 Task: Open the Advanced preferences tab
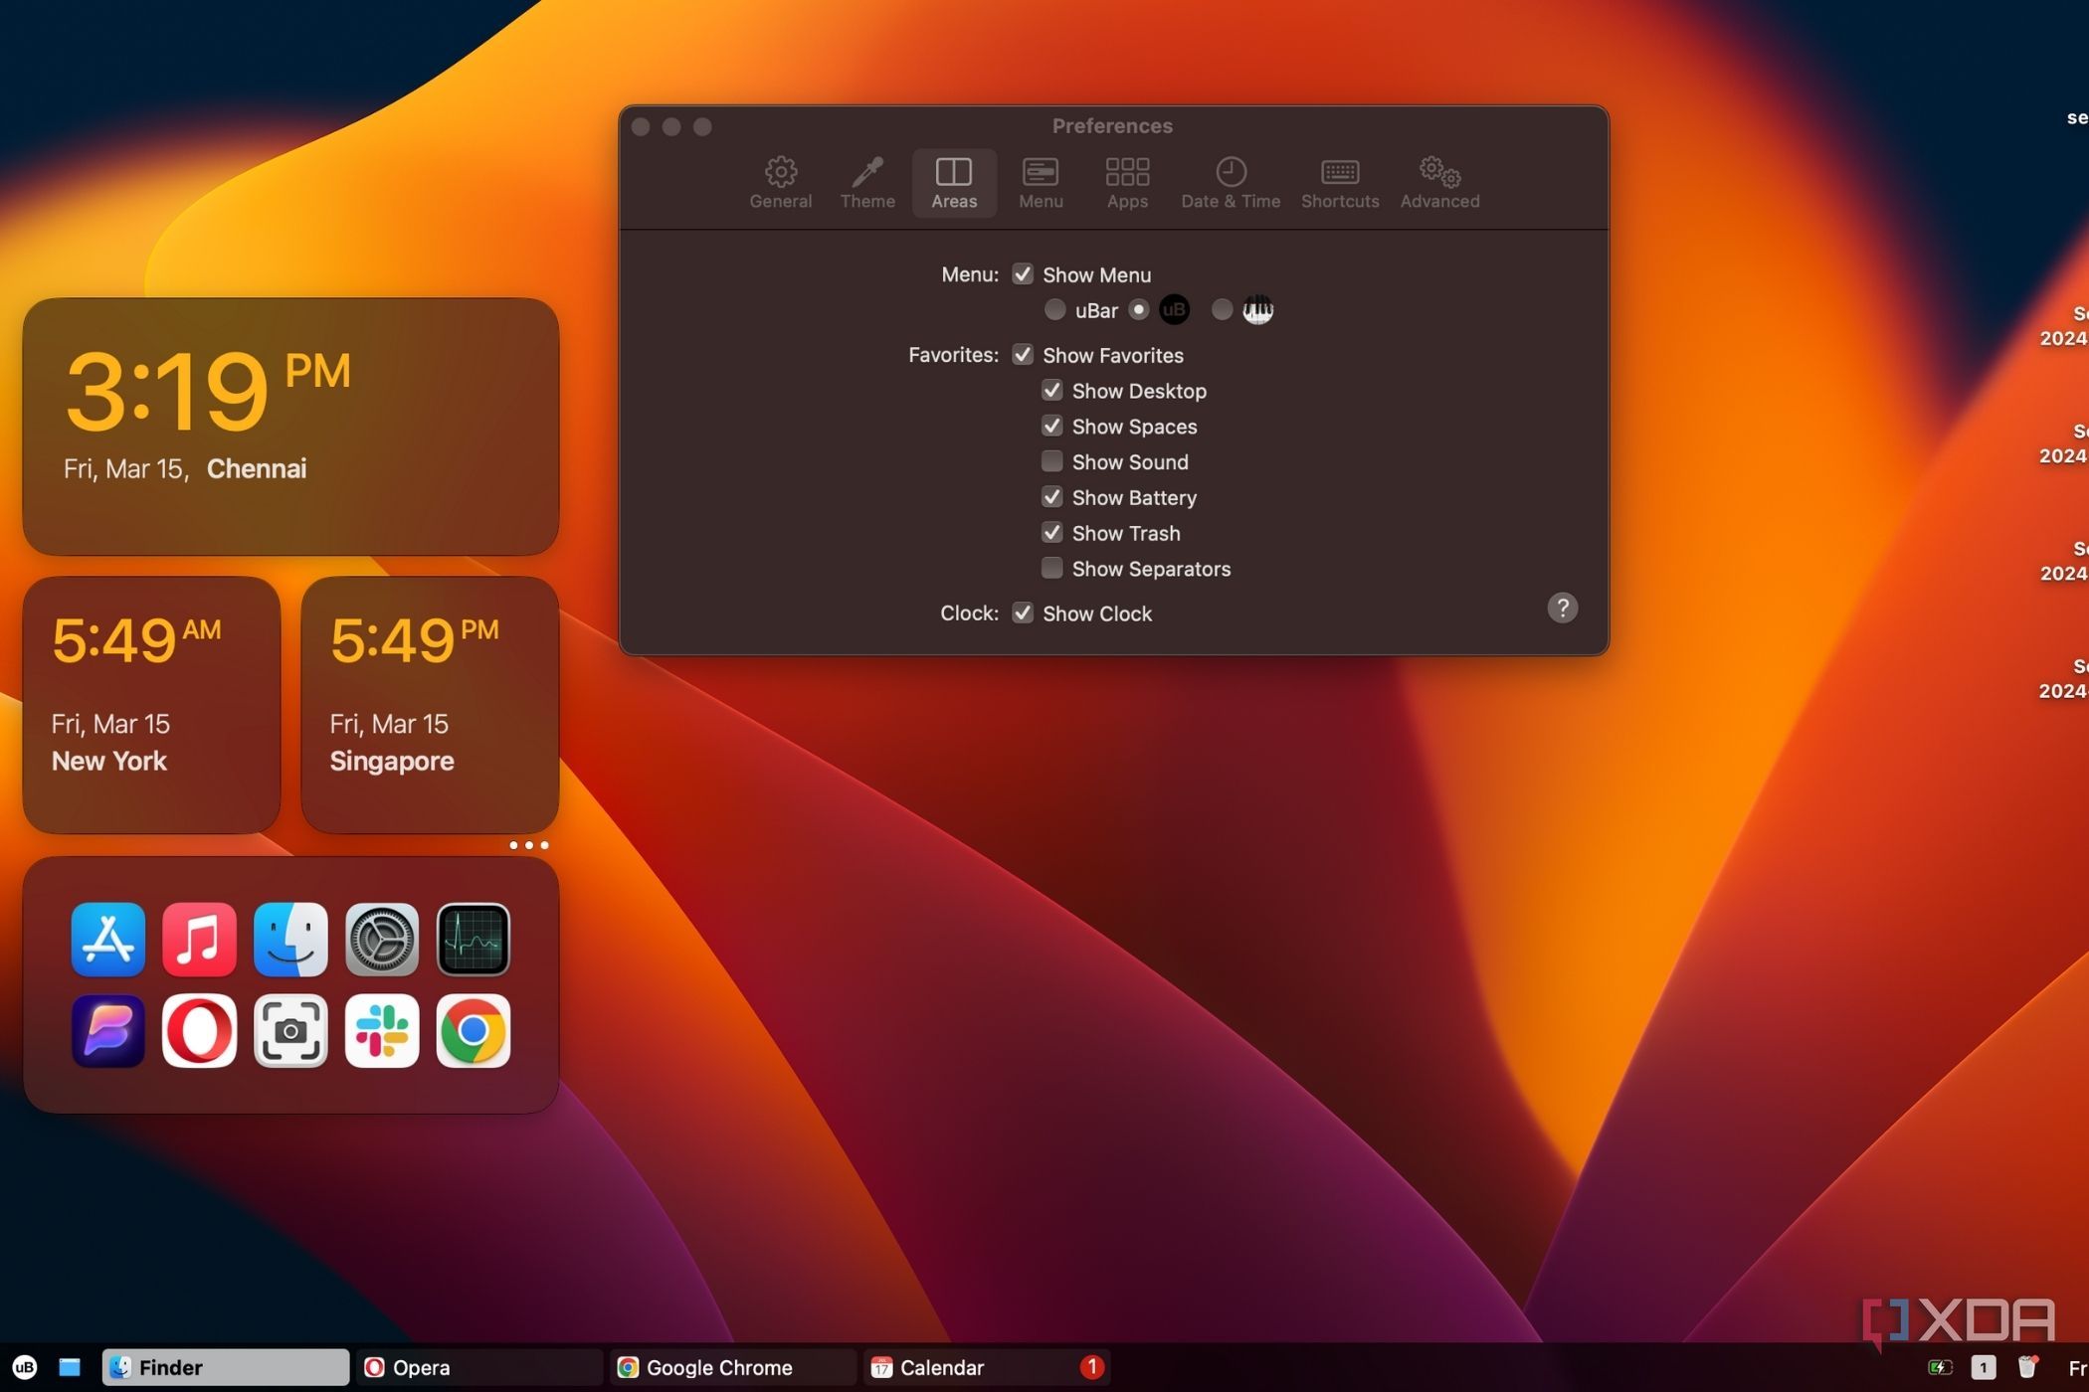[x=1439, y=183]
